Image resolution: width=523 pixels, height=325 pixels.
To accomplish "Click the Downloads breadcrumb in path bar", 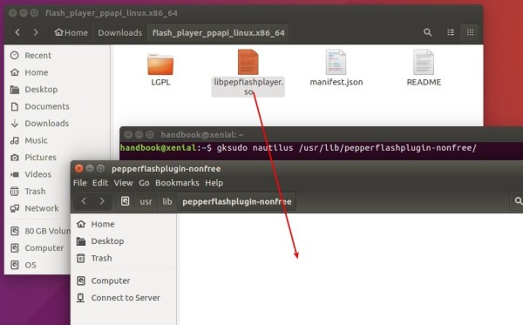I will tap(120, 32).
